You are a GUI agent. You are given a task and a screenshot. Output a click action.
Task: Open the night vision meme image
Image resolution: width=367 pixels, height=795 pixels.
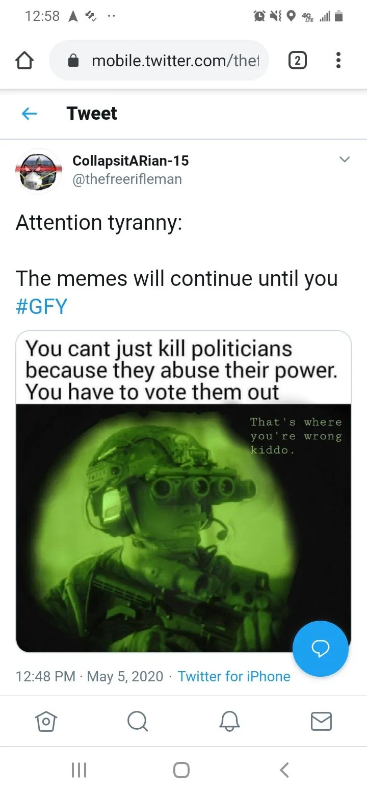coord(183,492)
